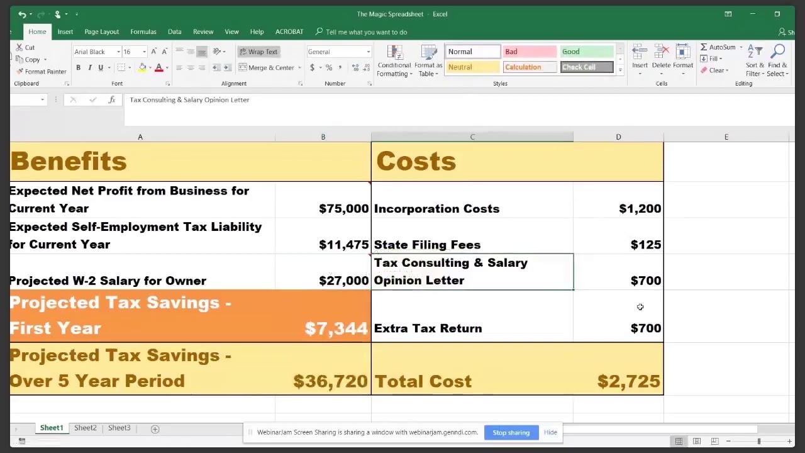
Task: Open the Page Layout tab
Action: pyautogui.click(x=101, y=31)
